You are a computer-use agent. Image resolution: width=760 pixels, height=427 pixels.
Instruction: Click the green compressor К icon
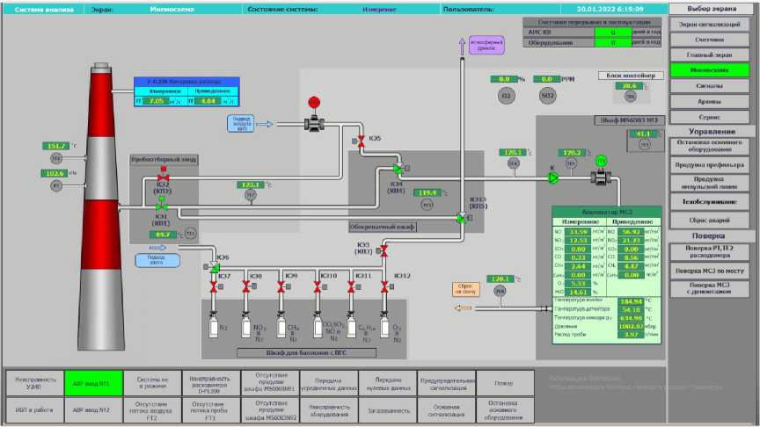pyautogui.click(x=553, y=177)
